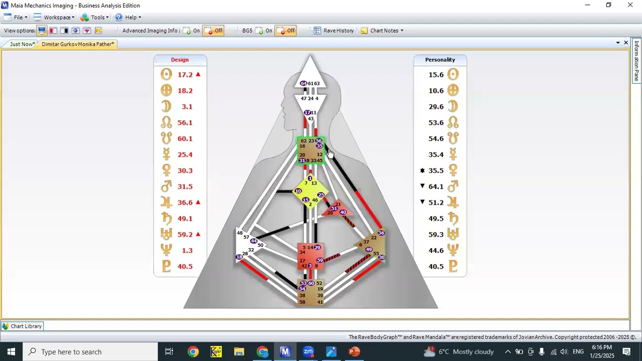Select Personality activation 53.6
Image resolution: width=642 pixels, height=361 pixels.
tap(436, 122)
